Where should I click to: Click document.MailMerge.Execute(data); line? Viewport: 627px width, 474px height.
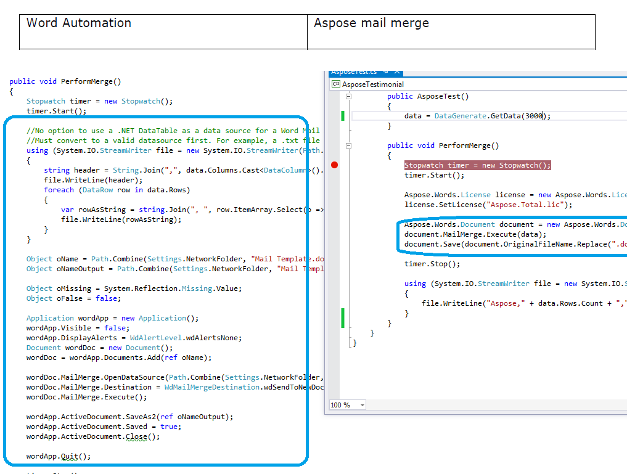[475, 235]
